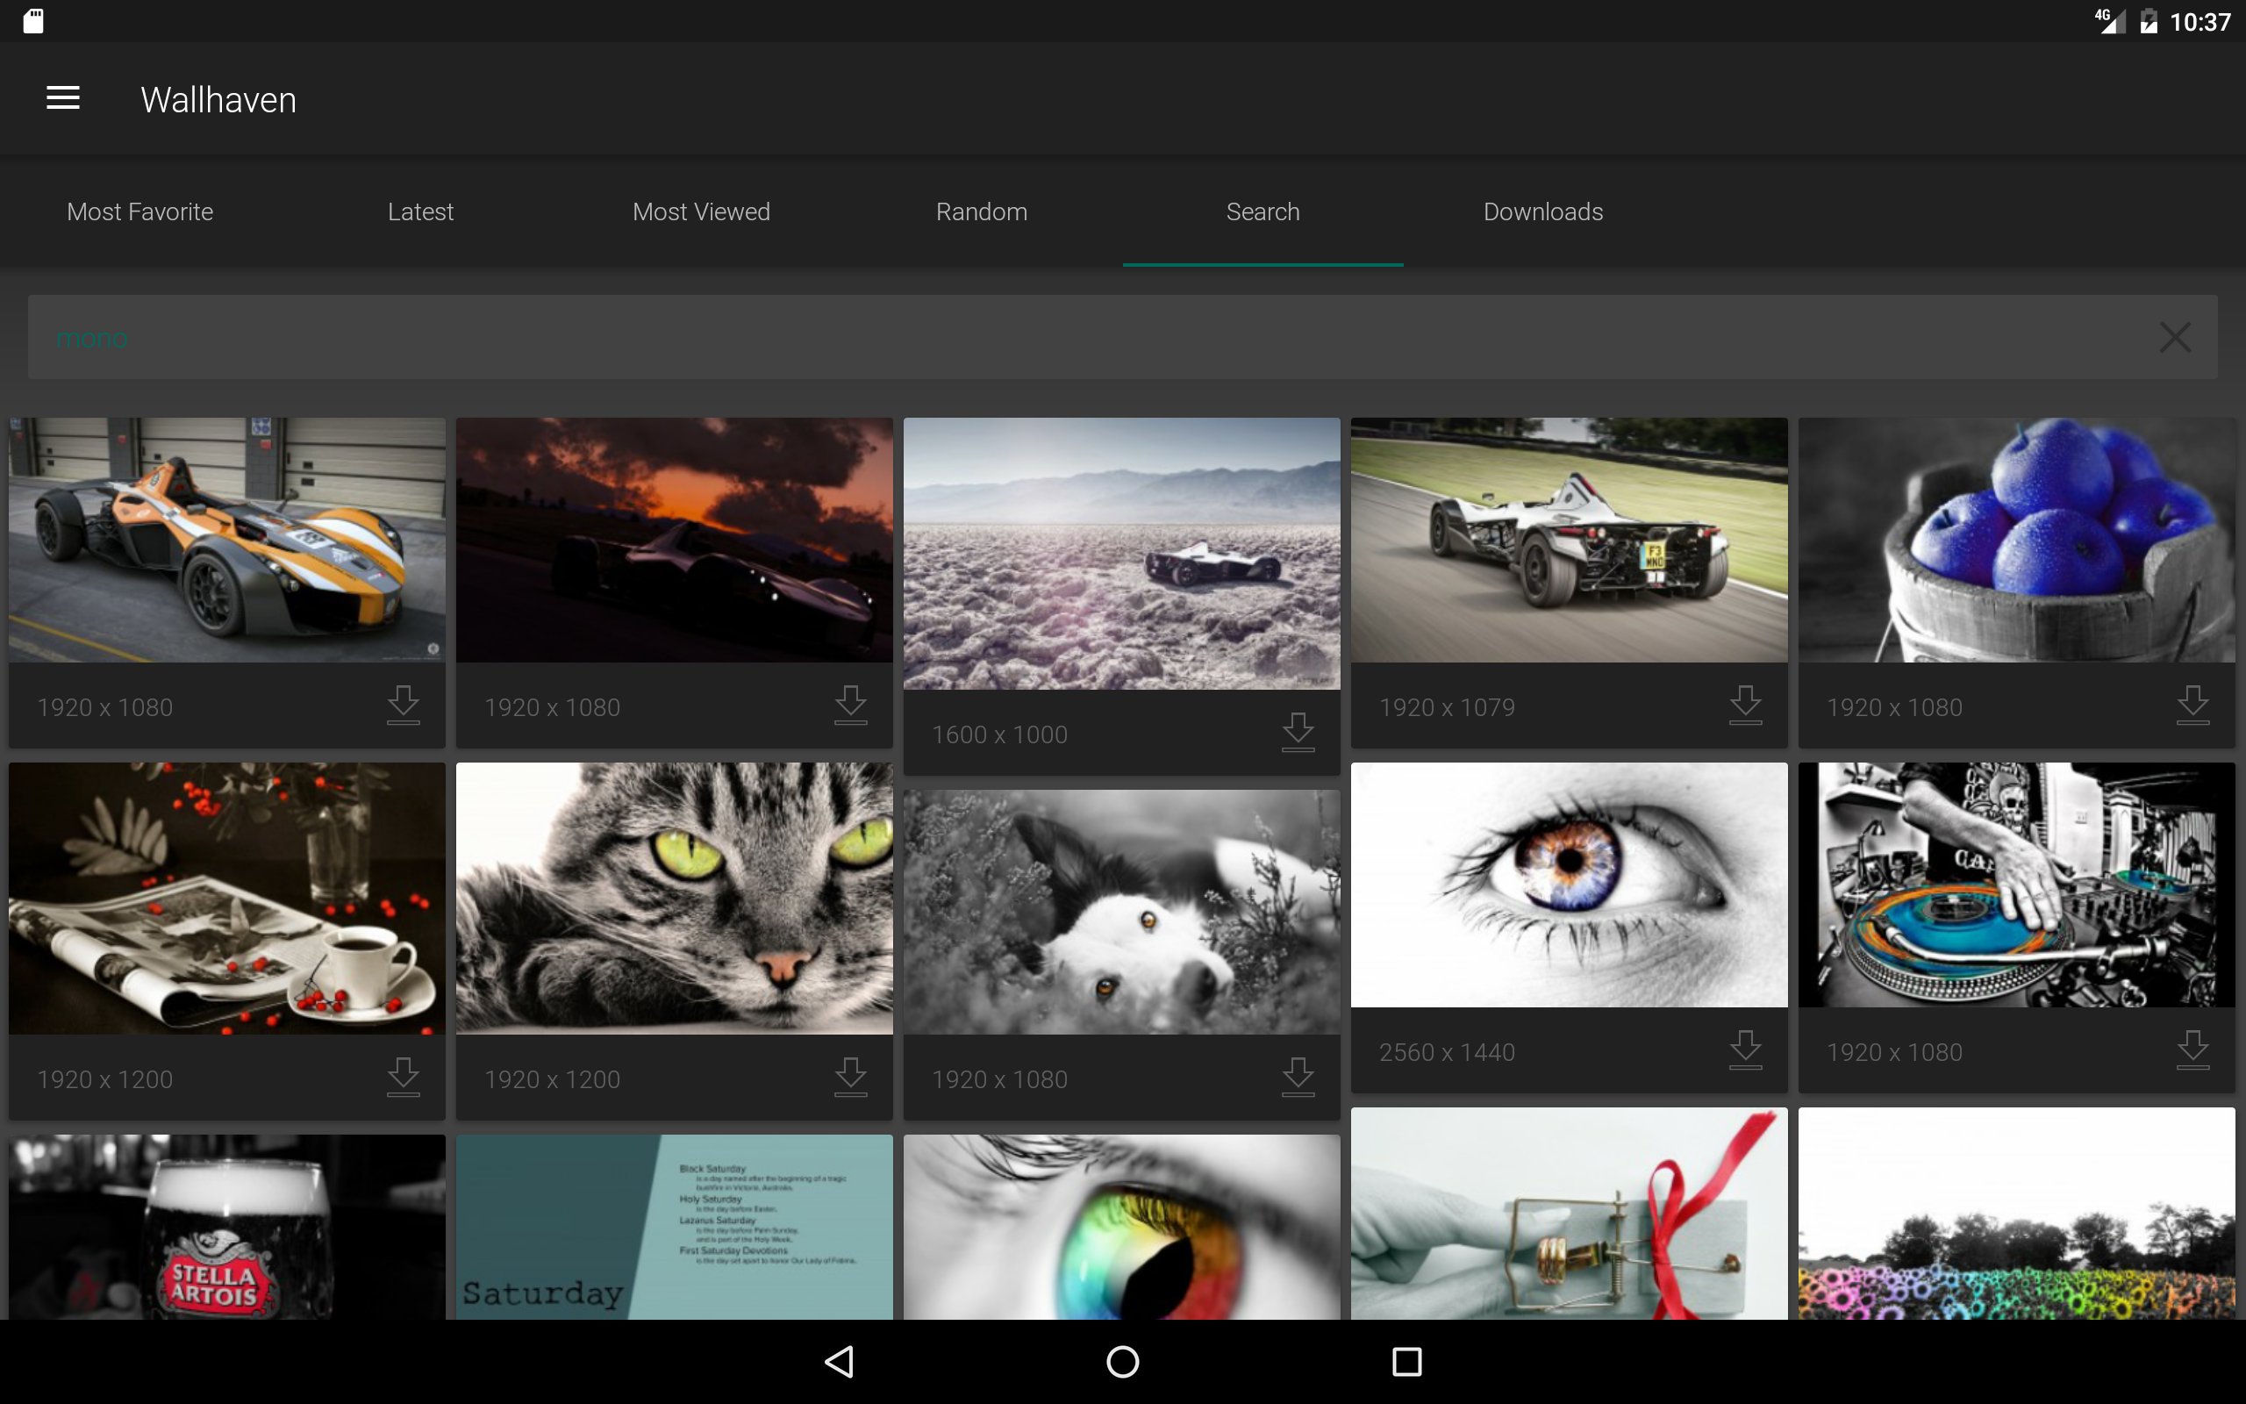Download the desert car 1600x1000 wallpaper
Image resolution: width=2246 pixels, height=1404 pixels.
pos(1298,733)
